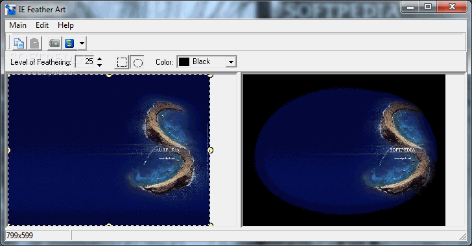
Task: Open the Help menu
Action: pos(65,25)
